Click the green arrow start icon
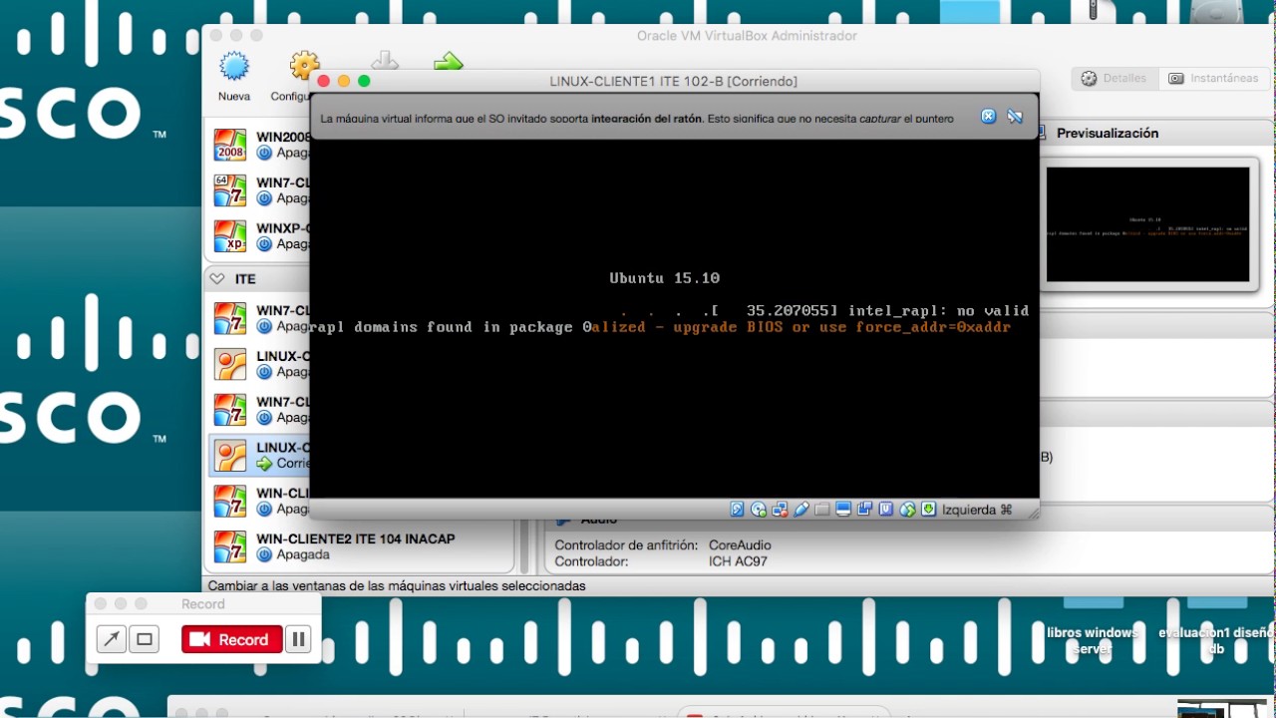 (449, 62)
